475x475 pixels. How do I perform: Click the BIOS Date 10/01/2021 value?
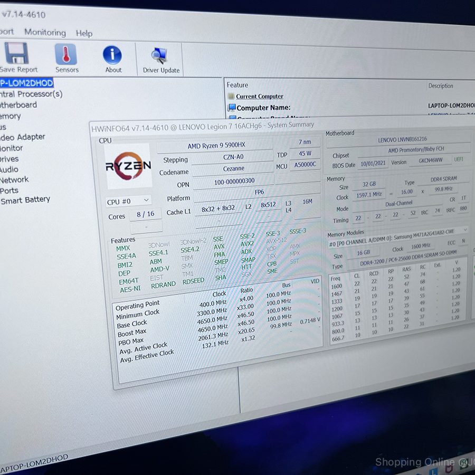click(x=373, y=164)
